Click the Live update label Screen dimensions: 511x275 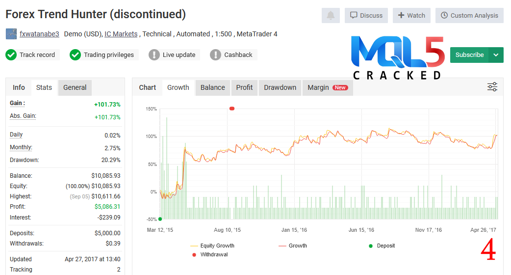click(x=179, y=55)
